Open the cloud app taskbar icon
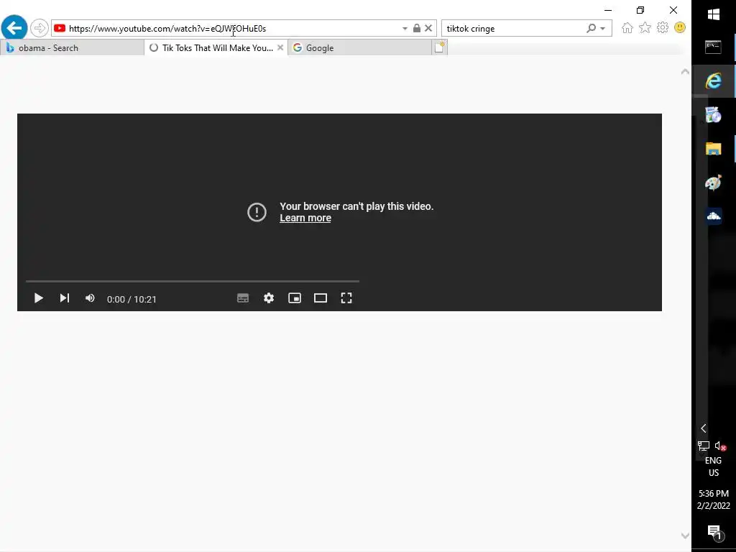The width and height of the screenshot is (736, 552). coord(714,216)
